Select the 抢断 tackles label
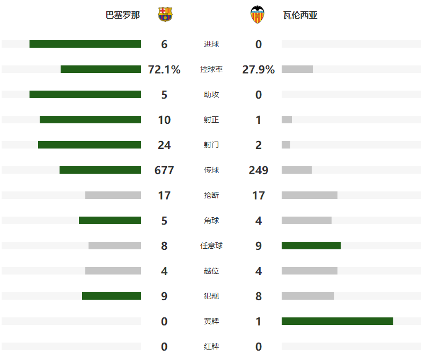The height and width of the screenshot is (356, 426). [211, 195]
